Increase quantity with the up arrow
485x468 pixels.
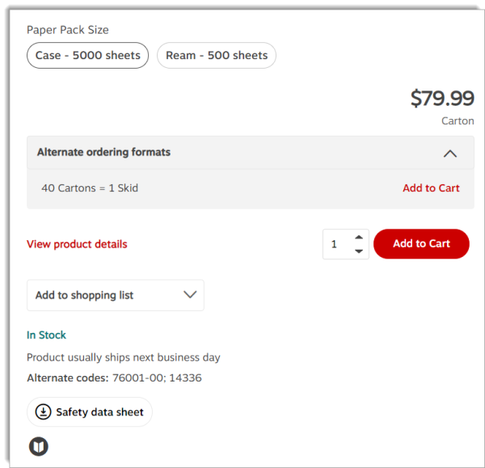tap(359, 237)
